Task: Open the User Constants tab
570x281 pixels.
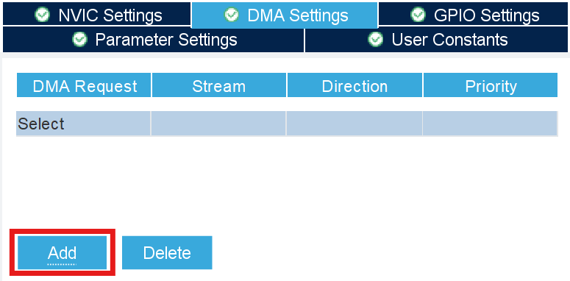Action: click(x=436, y=39)
